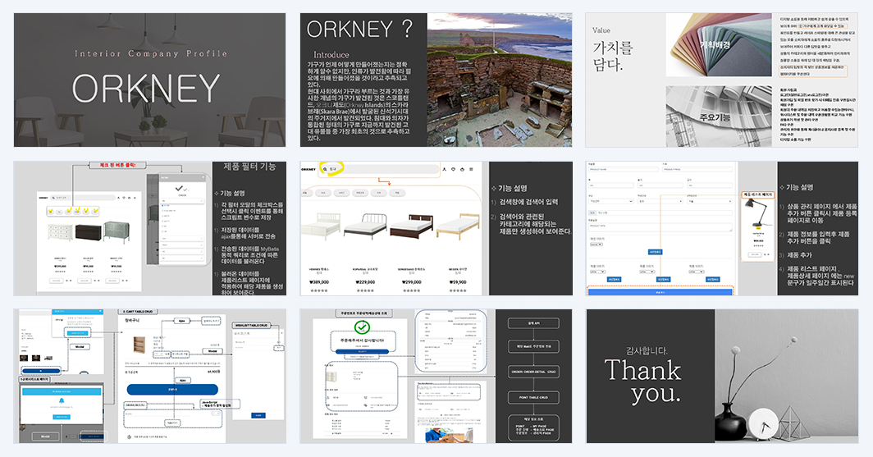Click the 'Interior Company Profile' subtitle
Viewport: 873px width, 457px height.
click(151, 53)
